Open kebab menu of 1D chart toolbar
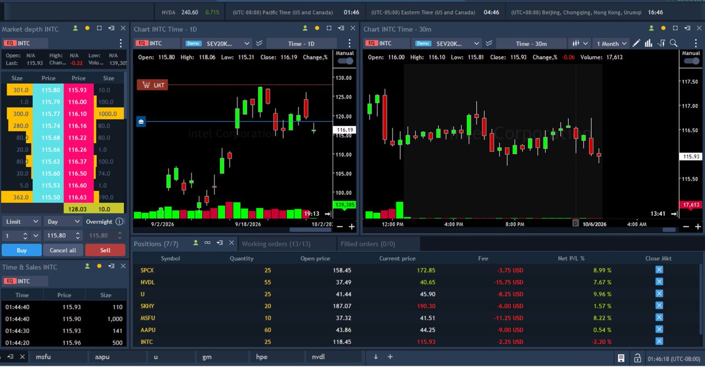This screenshot has height=367, width=705. click(x=348, y=43)
